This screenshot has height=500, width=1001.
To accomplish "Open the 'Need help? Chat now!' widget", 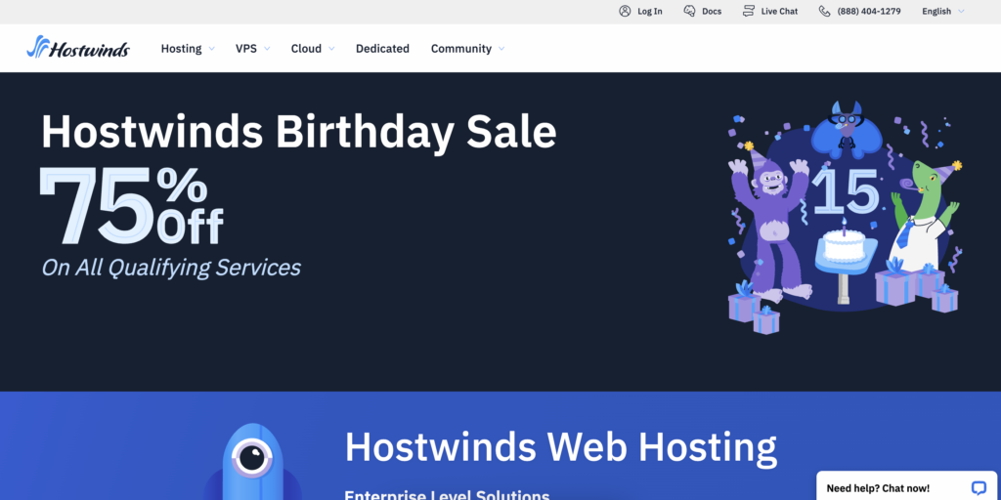I will (878, 488).
